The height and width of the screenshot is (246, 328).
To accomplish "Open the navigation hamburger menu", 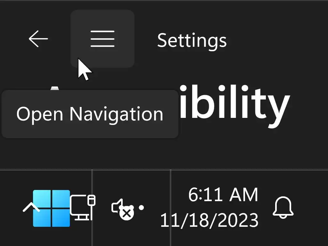I will pyautogui.click(x=102, y=39).
